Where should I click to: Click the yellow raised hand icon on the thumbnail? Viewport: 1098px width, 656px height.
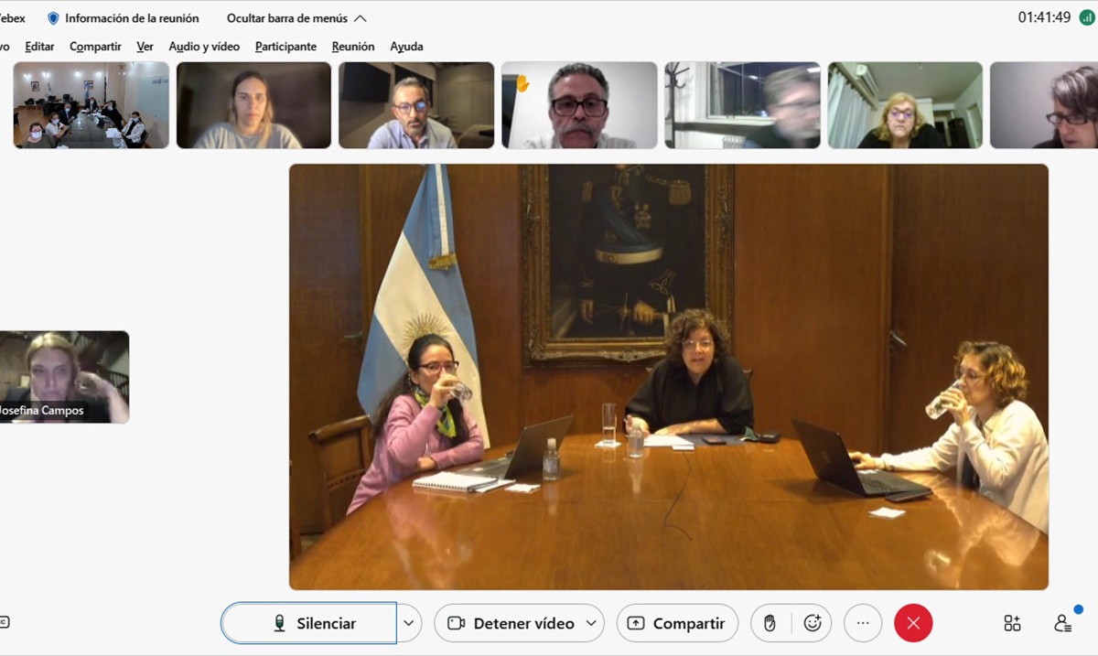pos(522,83)
